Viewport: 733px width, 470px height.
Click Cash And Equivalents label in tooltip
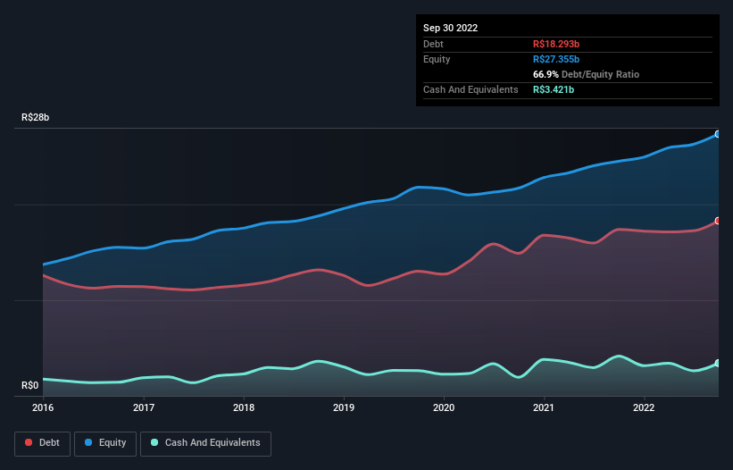click(x=471, y=89)
